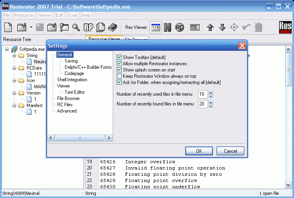Open the Viewer menu
The image size is (294, 198).
click(x=45, y=15)
